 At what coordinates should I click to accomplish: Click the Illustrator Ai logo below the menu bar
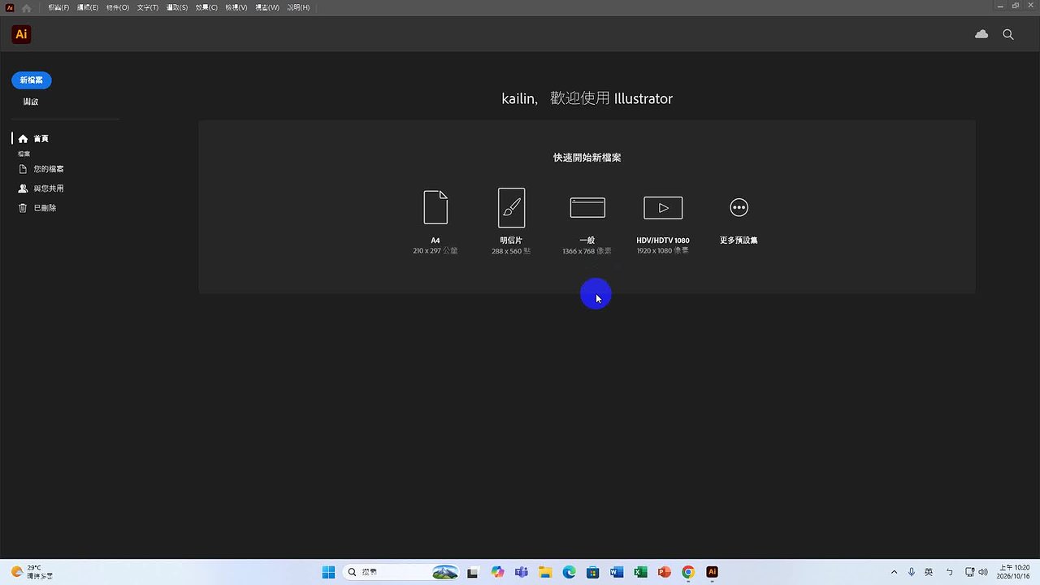pos(21,34)
